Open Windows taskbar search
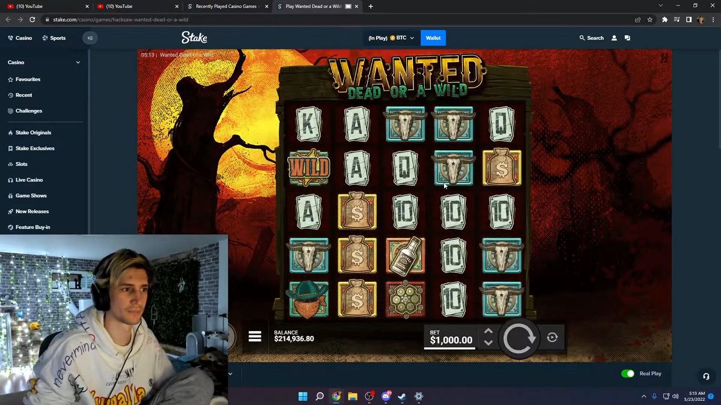Image resolution: width=721 pixels, height=405 pixels. pos(320,397)
